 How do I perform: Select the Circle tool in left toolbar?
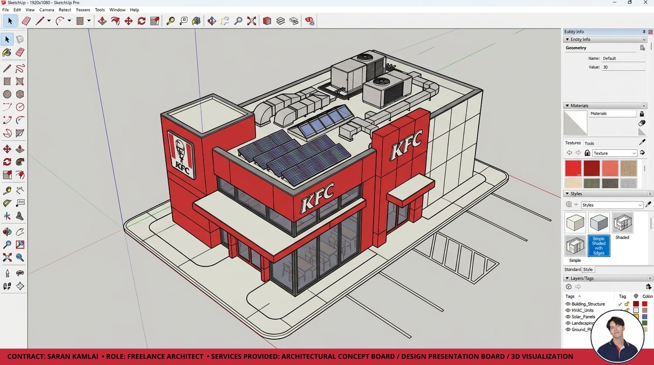[x=7, y=94]
